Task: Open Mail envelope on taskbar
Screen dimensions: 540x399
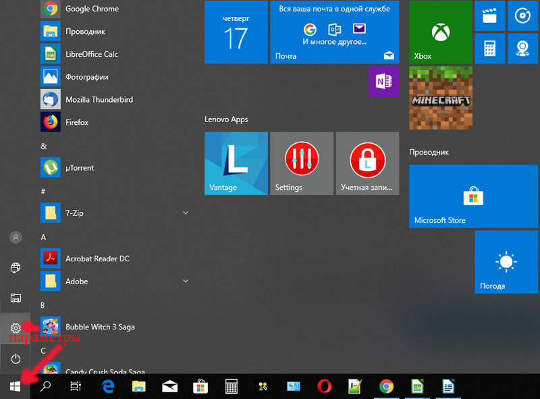Action: (170, 387)
